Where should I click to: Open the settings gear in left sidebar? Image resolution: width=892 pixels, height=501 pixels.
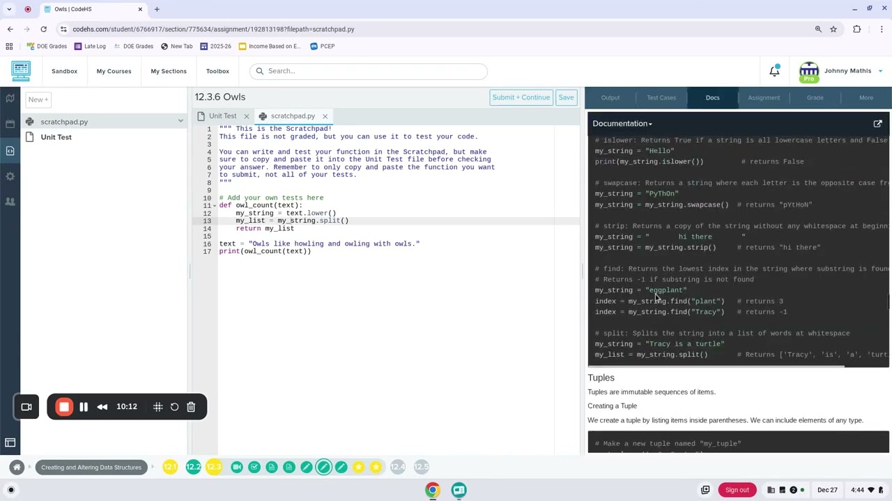click(10, 176)
